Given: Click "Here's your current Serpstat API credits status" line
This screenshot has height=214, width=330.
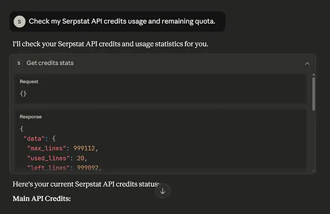Looking at the screenshot, I should pyautogui.click(x=86, y=184).
